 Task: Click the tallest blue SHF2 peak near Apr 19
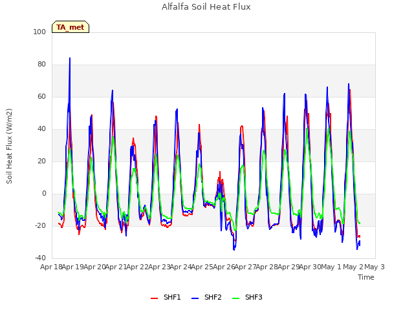(x=70, y=58)
